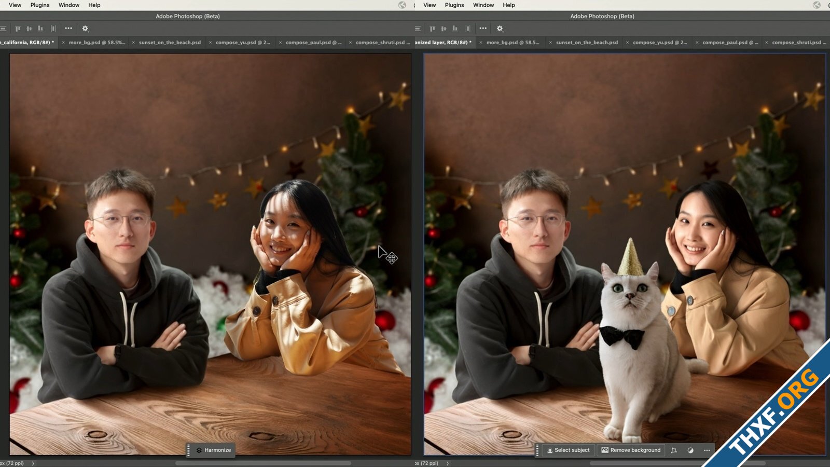
Task: Click Distribute spacing icon in left window
Action: click(x=53, y=29)
